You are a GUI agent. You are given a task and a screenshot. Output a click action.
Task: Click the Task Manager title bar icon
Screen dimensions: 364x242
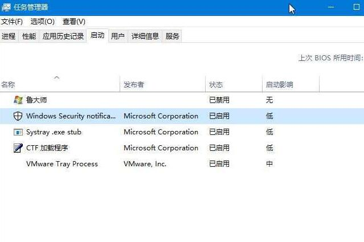coord(6,7)
